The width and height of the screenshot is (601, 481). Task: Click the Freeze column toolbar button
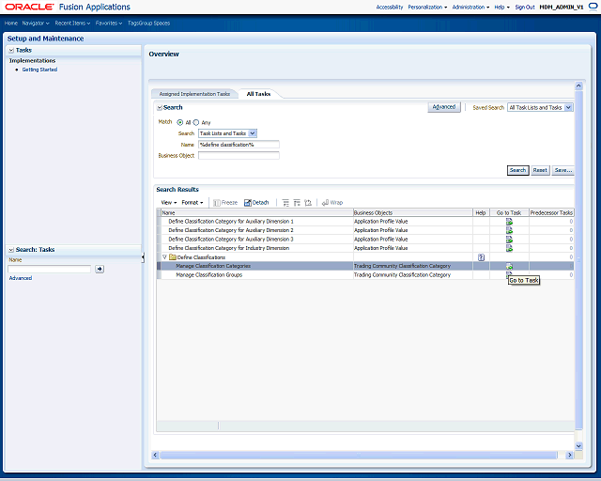click(225, 203)
